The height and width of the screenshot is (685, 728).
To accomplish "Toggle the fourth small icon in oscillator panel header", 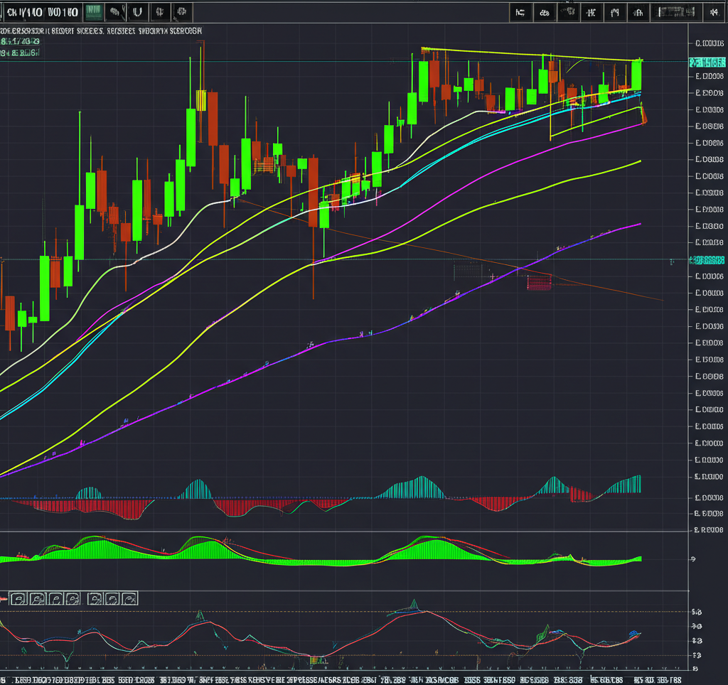I will (73, 599).
